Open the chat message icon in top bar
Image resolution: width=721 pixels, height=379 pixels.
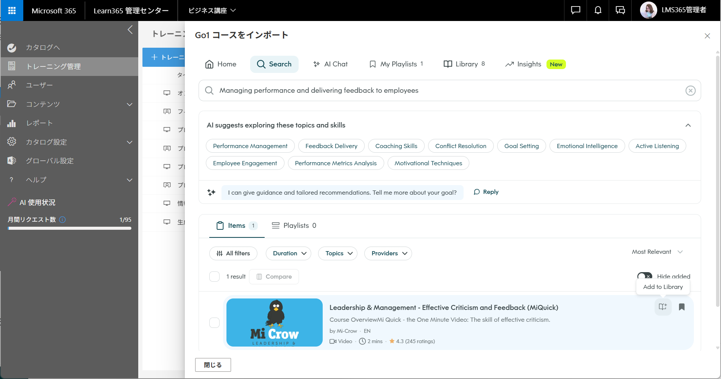[576, 10]
